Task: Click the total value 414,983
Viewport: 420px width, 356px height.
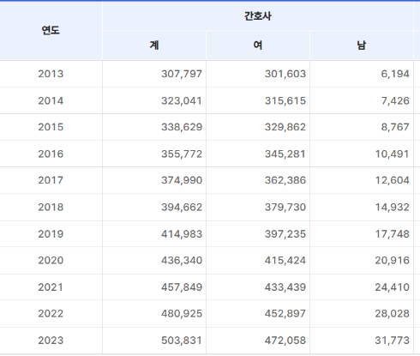Action: [182, 234]
